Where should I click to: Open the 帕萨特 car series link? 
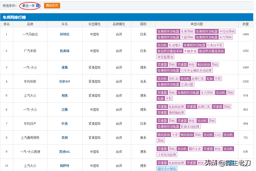point(65,166)
